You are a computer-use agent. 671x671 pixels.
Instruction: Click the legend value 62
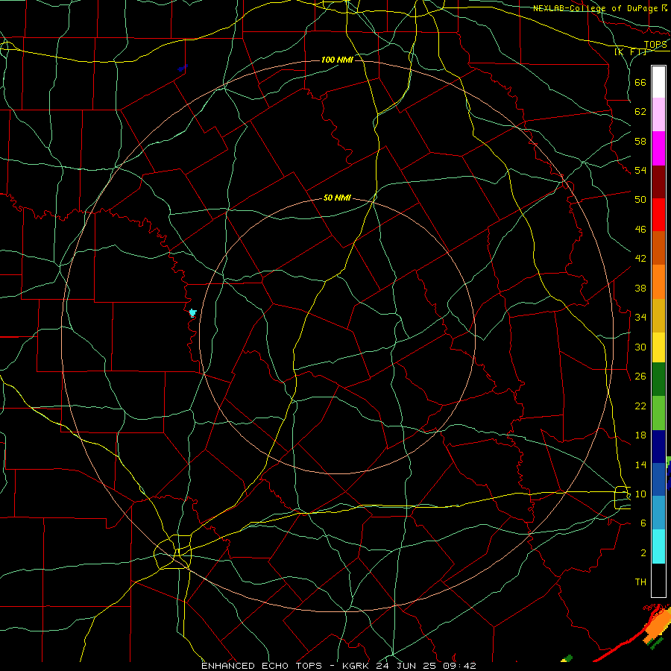(640, 112)
